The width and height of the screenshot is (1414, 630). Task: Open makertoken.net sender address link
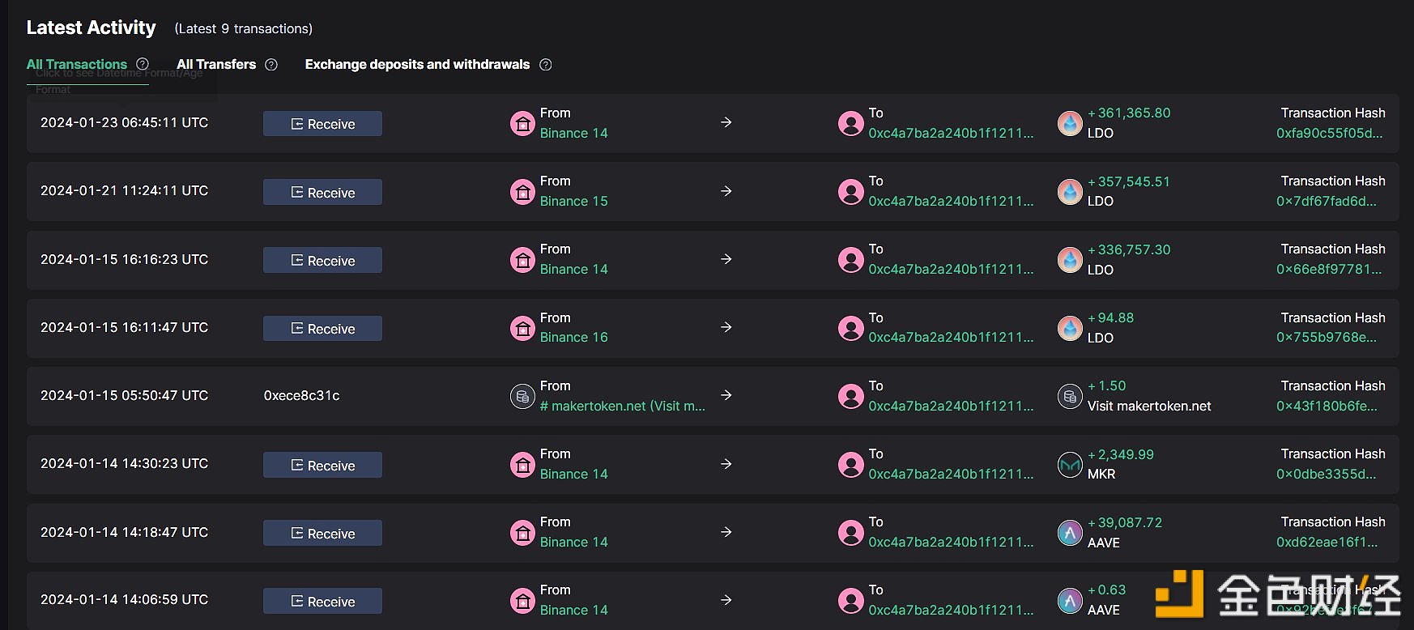coord(622,407)
